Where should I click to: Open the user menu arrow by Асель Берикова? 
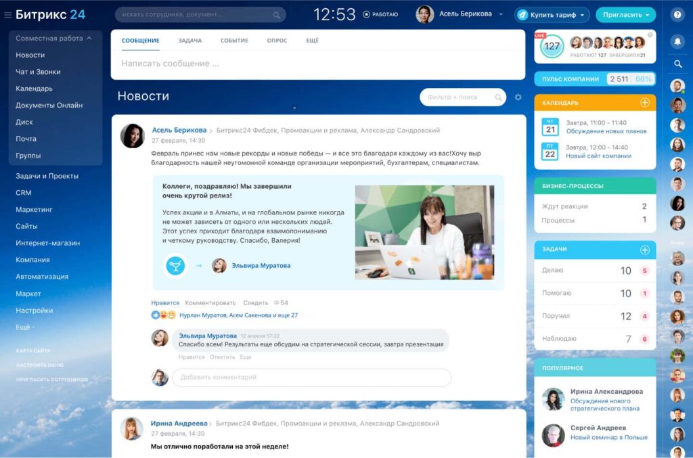(501, 15)
